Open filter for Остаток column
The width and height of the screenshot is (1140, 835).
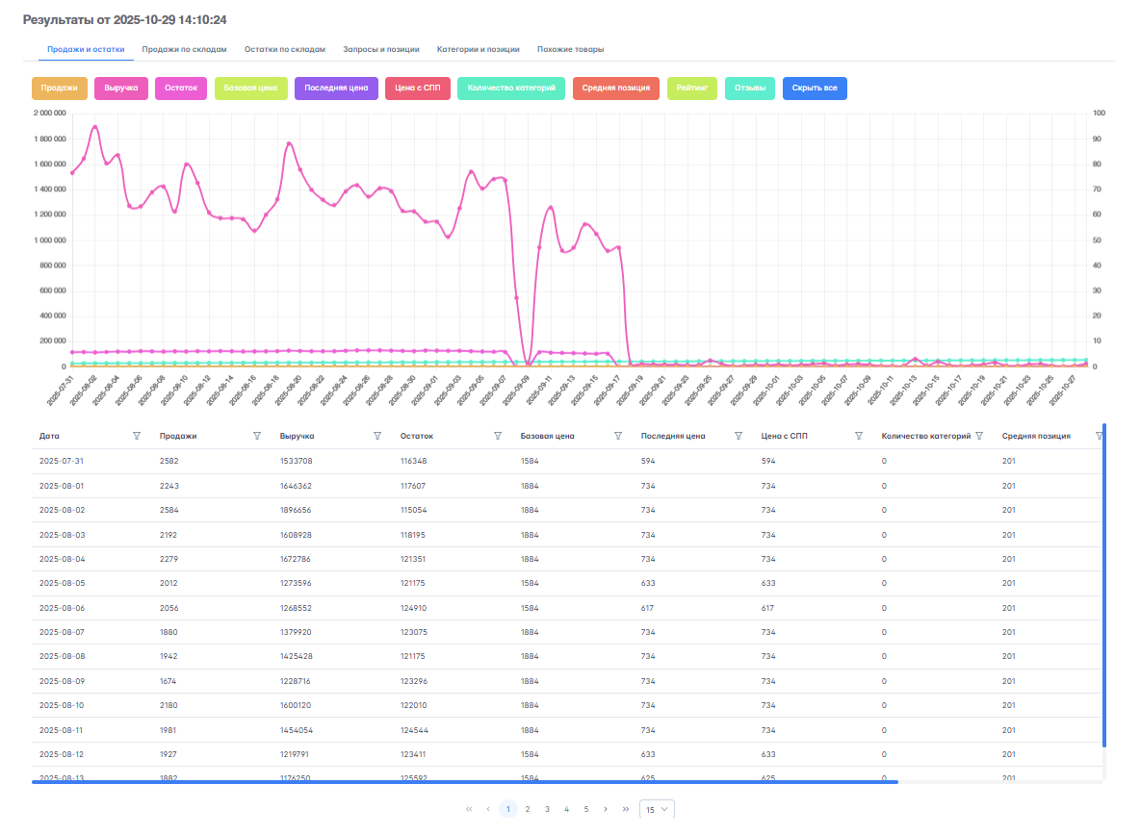498,436
